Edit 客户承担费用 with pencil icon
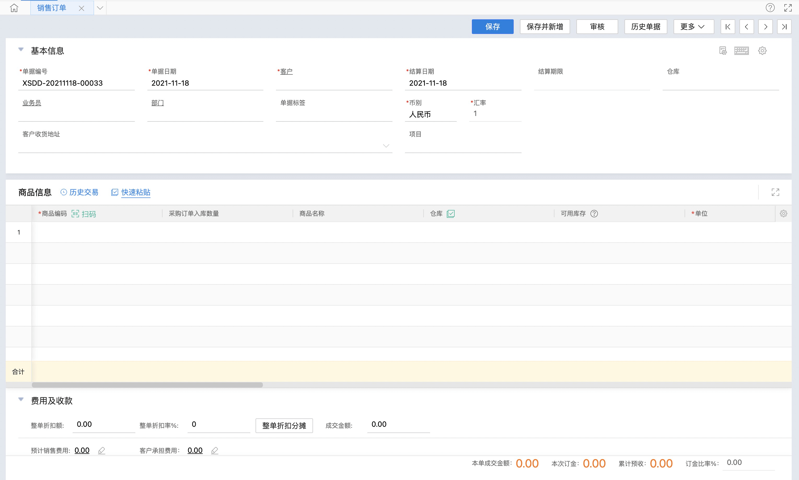The width and height of the screenshot is (799, 480). (215, 450)
